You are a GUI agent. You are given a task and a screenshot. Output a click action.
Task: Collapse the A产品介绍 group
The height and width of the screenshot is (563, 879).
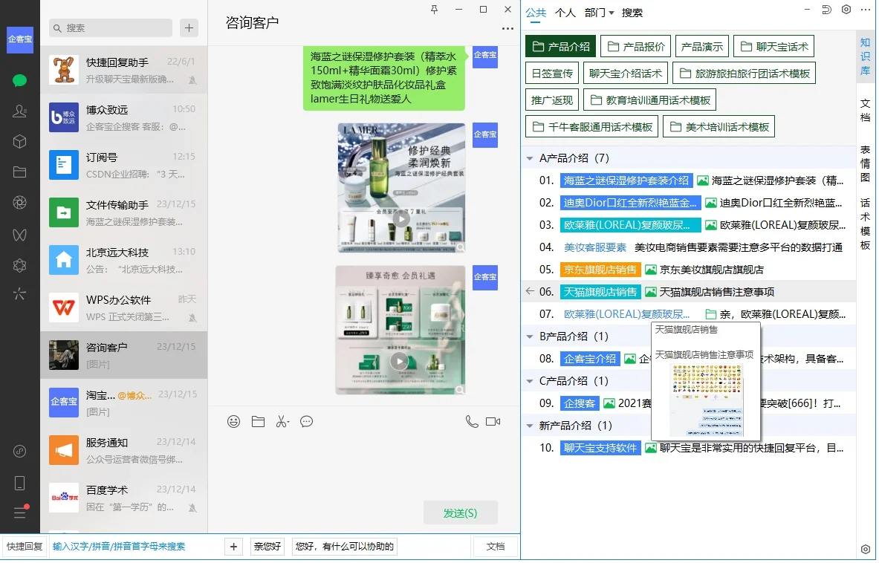pos(531,159)
